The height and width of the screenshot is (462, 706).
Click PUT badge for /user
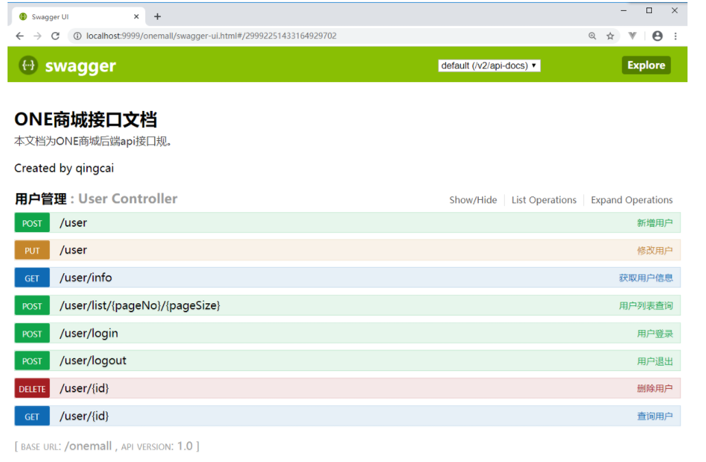click(32, 251)
